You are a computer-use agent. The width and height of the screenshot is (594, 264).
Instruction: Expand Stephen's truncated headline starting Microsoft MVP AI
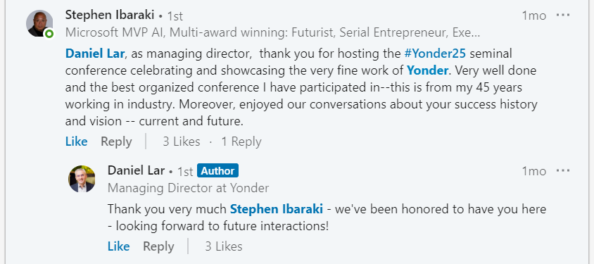point(273,33)
